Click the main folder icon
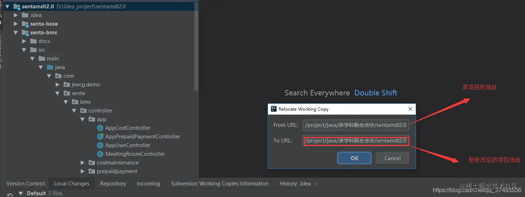 point(42,59)
